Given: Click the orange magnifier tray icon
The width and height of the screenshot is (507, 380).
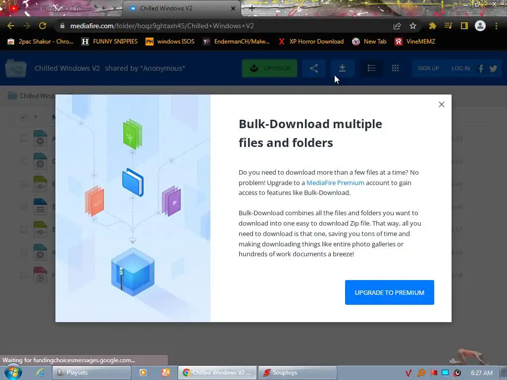Looking at the screenshot, I should click(421, 373).
